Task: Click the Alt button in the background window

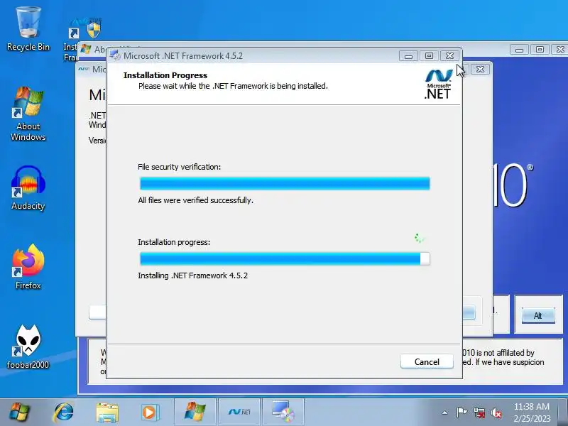Action: pos(538,315)
